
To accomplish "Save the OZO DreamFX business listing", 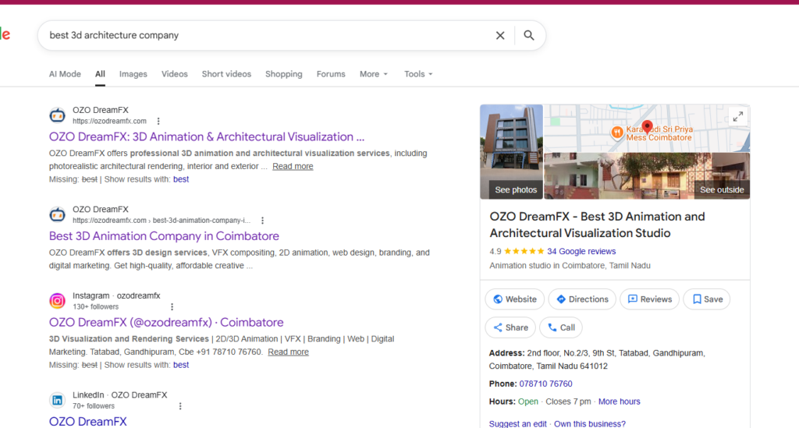I will click(x=707, y=299).
